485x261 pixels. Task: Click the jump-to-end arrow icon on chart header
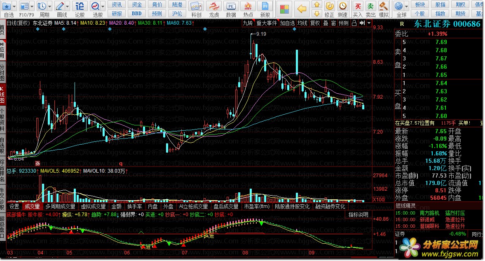362,23
